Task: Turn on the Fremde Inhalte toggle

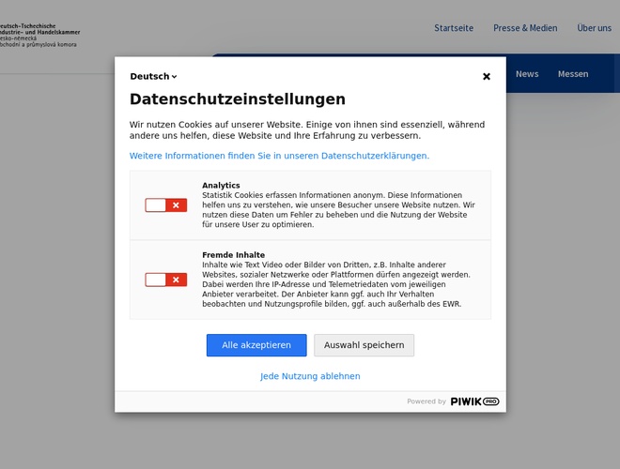Action: [x=166, y=280]
